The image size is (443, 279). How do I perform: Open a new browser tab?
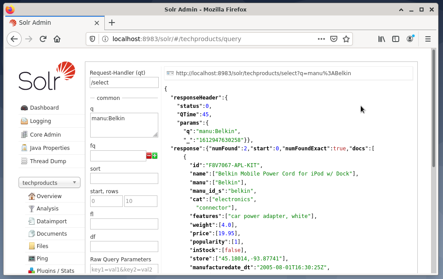click(112, 23)
